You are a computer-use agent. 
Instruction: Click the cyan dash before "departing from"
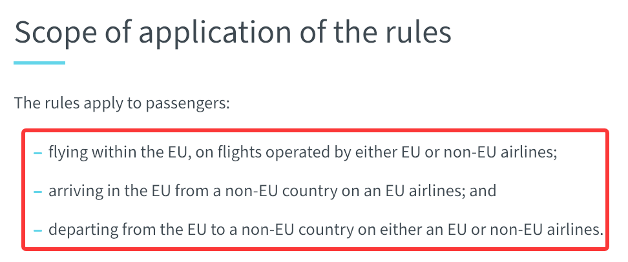coord(38,231)
